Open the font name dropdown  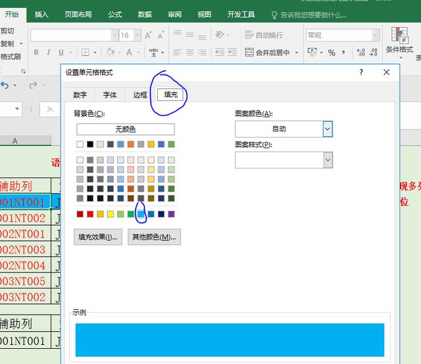[x=114, y=35]
